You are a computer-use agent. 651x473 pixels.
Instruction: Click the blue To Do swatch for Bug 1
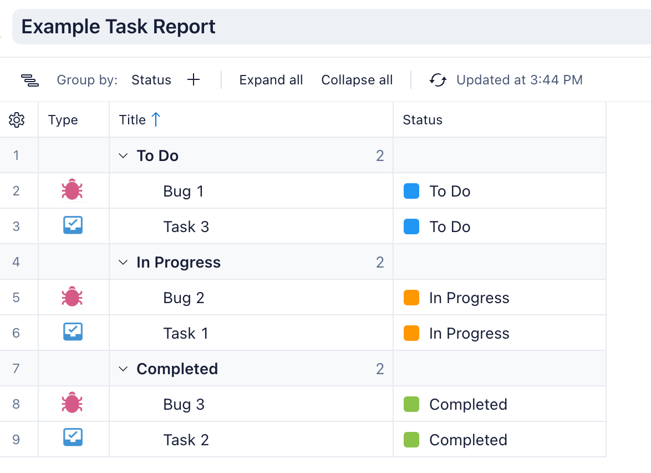411,192
